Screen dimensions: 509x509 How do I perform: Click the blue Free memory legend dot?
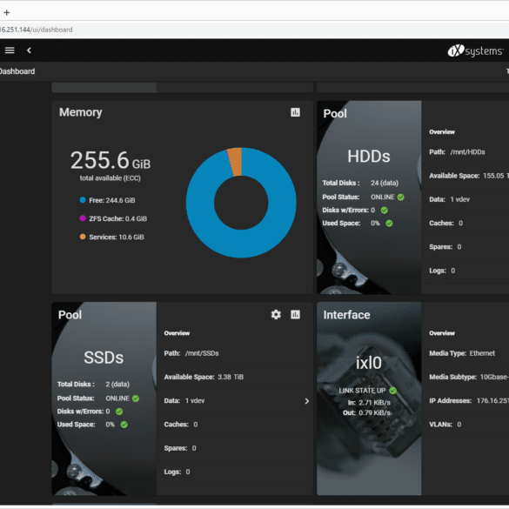tap(83, 200)
